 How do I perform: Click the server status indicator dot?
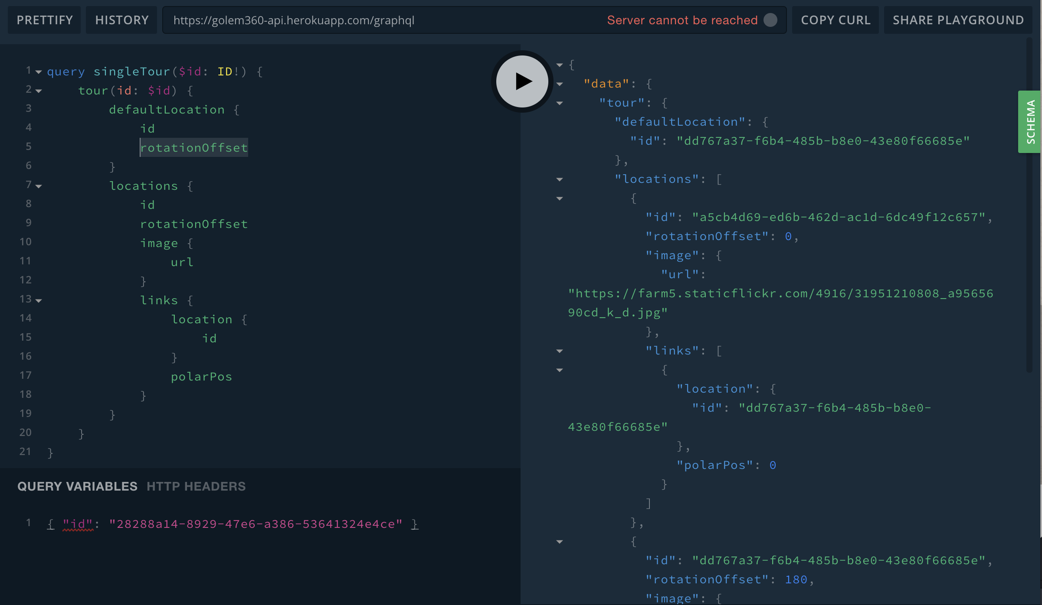pos(771,20)
